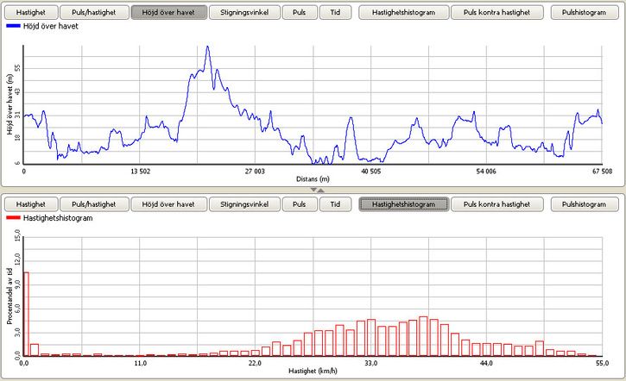Open Pulshistogram in lower chart panel

[585, 204]
